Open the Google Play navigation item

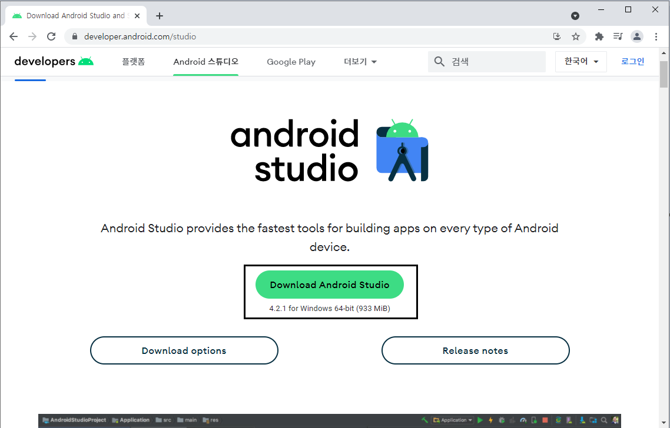pos(291,62)
